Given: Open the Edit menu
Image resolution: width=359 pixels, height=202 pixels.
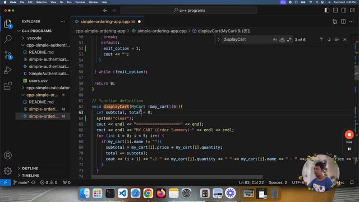Looking at the screenshot, I should [30, 2].
